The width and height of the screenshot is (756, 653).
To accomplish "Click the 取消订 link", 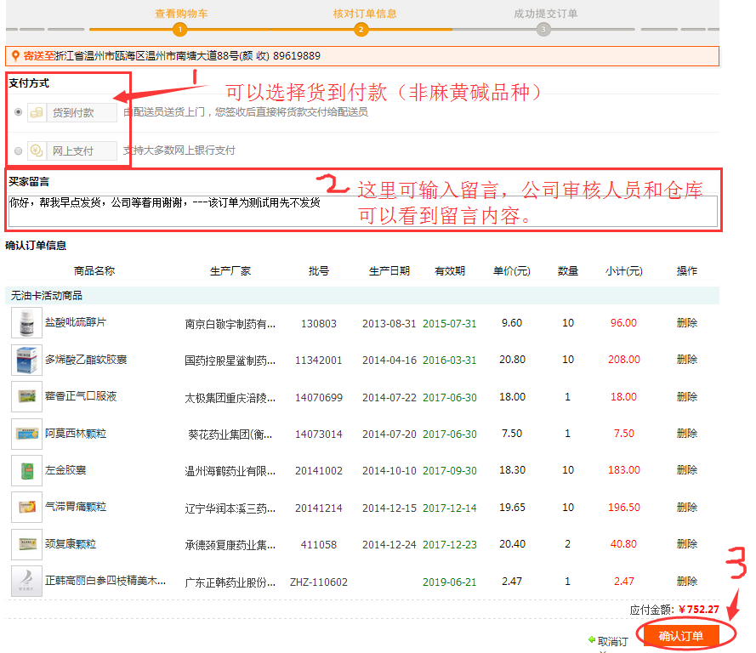I will (612, 641).
